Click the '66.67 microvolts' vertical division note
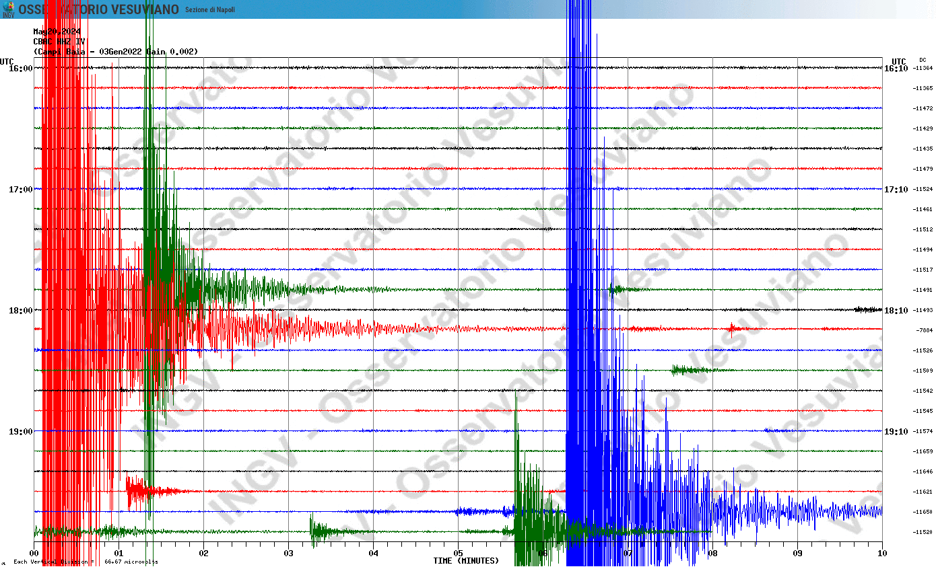936x571 pixels. (131, 562)
